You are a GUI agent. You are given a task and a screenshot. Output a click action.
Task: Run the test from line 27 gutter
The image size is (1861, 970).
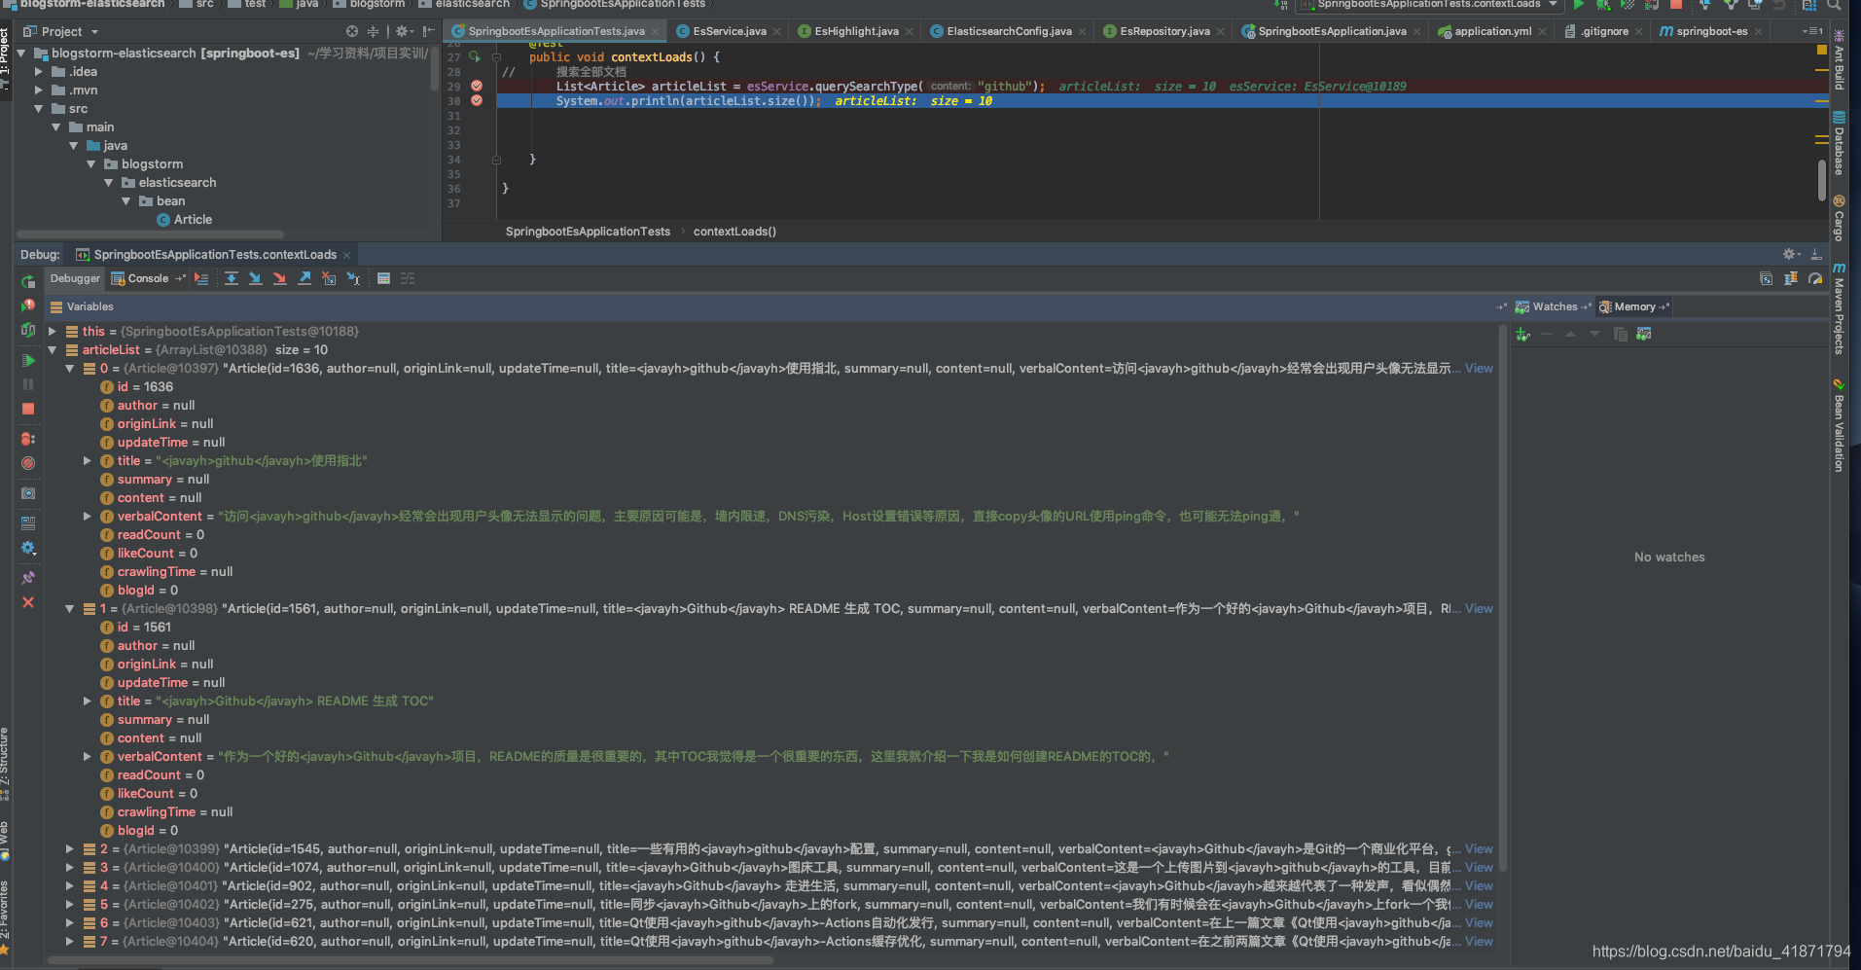tap(475, 56)
